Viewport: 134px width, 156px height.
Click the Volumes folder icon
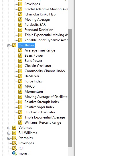click(14, 128)
